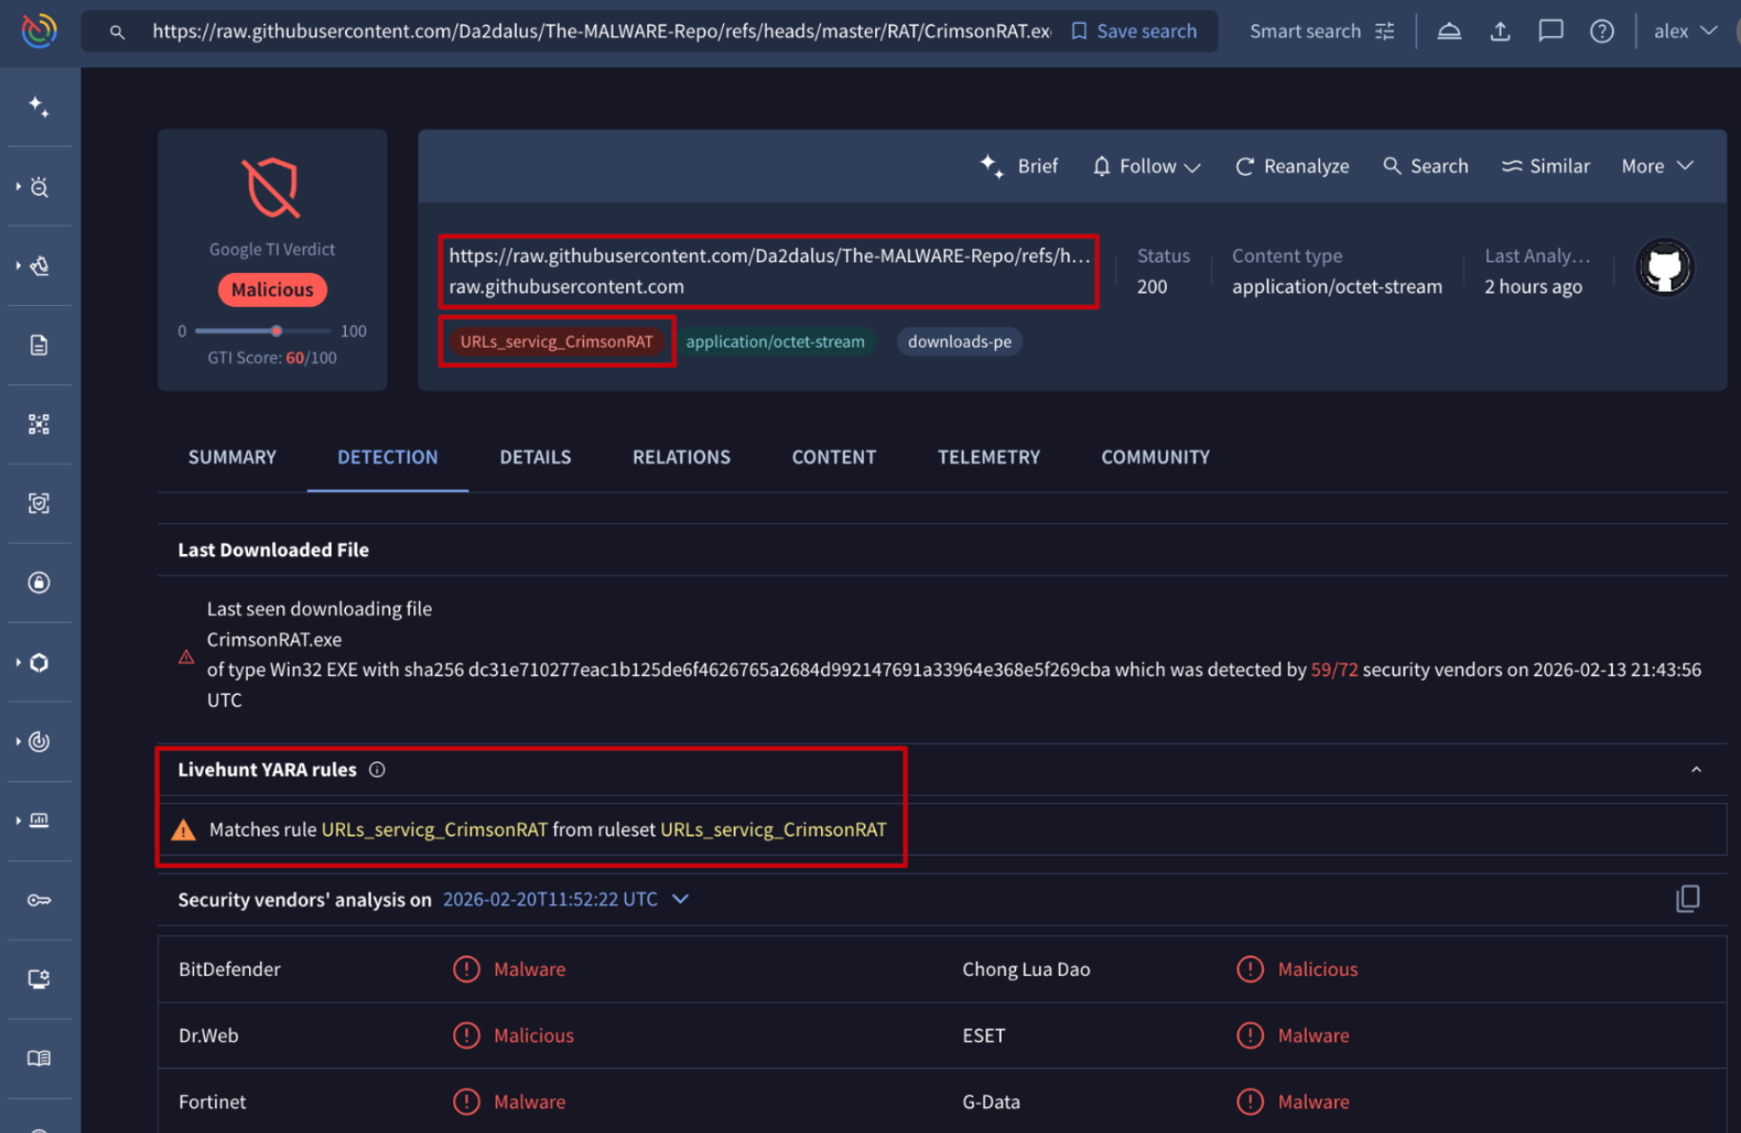Expand the monitor dashboard sidebar section arrow
Screen dimensions: 1741x1133
tap(18, 819)
